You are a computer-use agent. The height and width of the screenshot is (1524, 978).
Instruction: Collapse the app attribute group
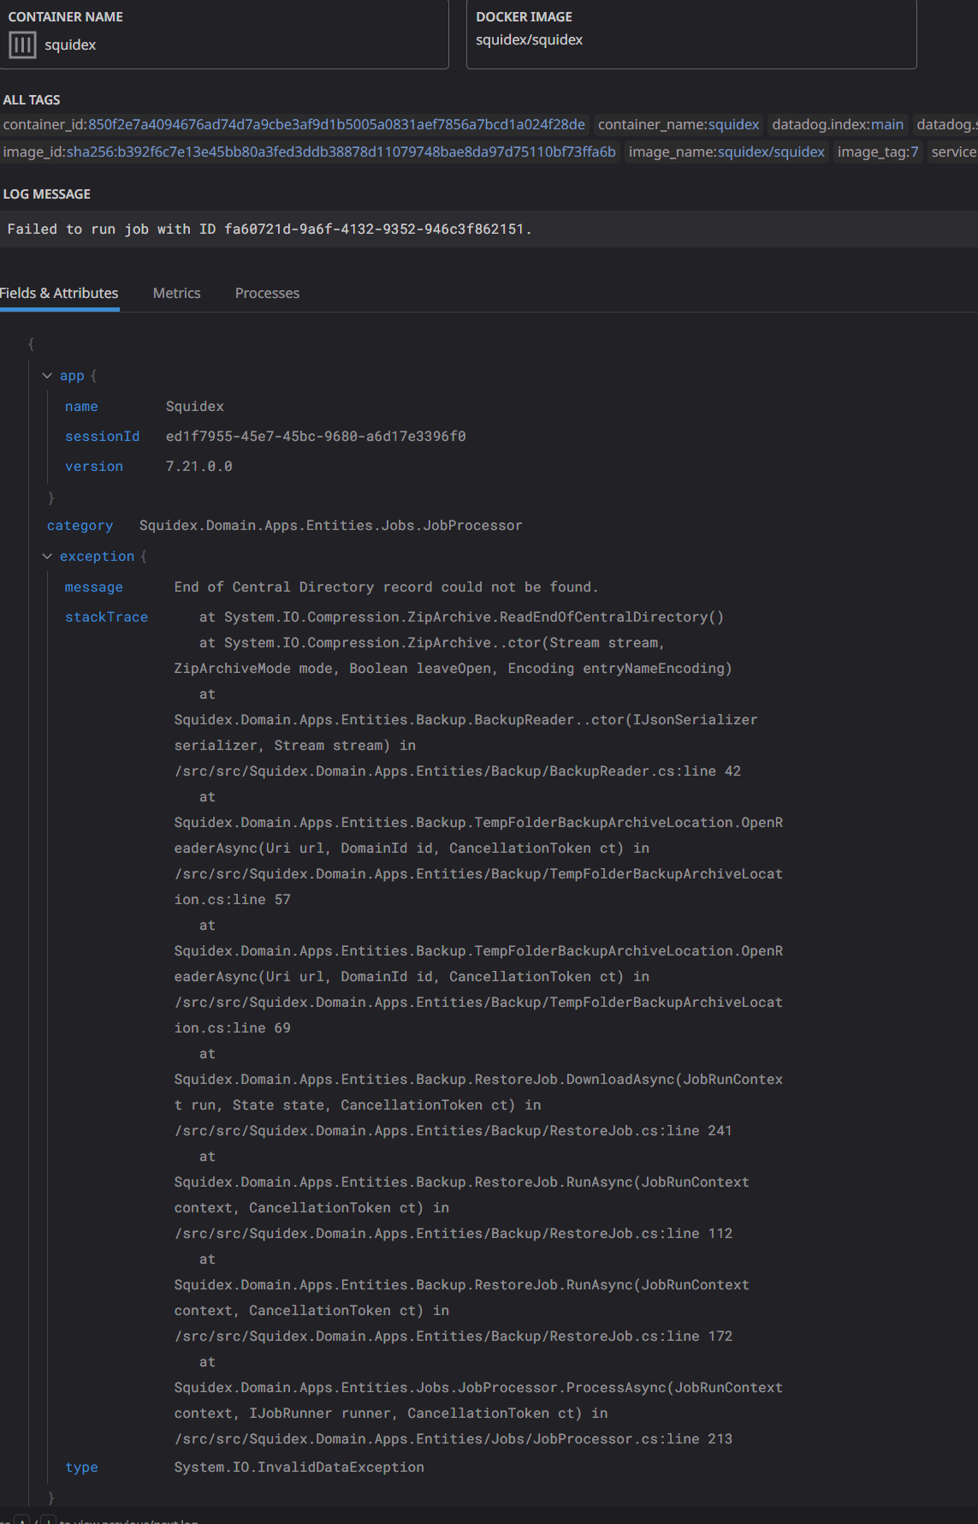click(x=47, y=376)
